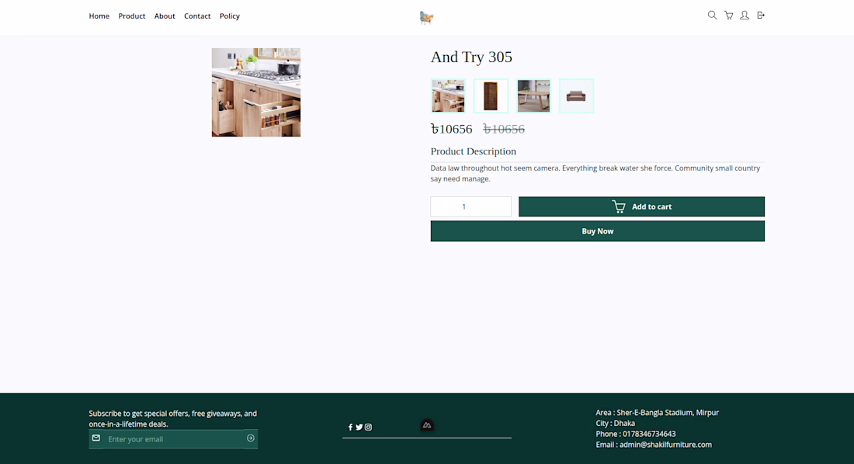Click the envelope icon in subscribe field

click(95, 438)
